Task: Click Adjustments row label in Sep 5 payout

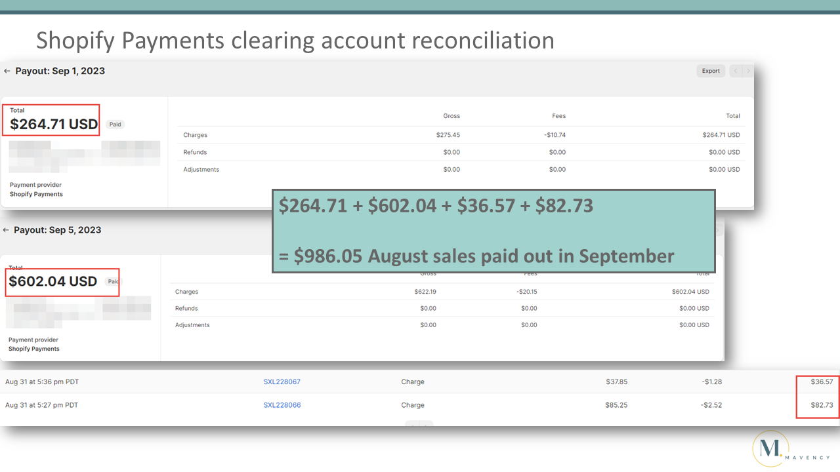Action: coord(192,325)
